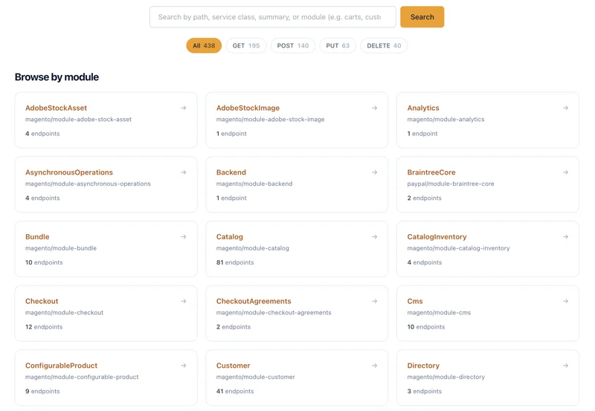This screenshot has height=411, width=595.
Task: Open the Catalog module title link
Action: click(x=230, y=237)
